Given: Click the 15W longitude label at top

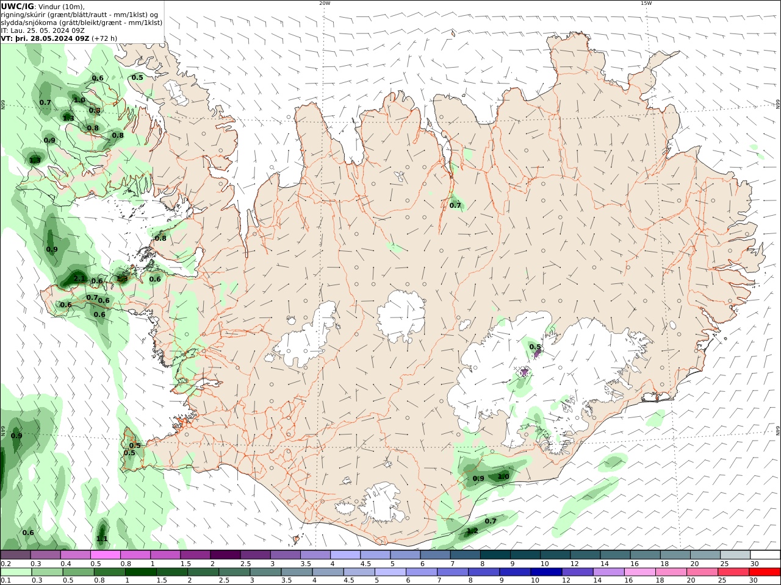Looking at the screenshot, I should point(646,3).
